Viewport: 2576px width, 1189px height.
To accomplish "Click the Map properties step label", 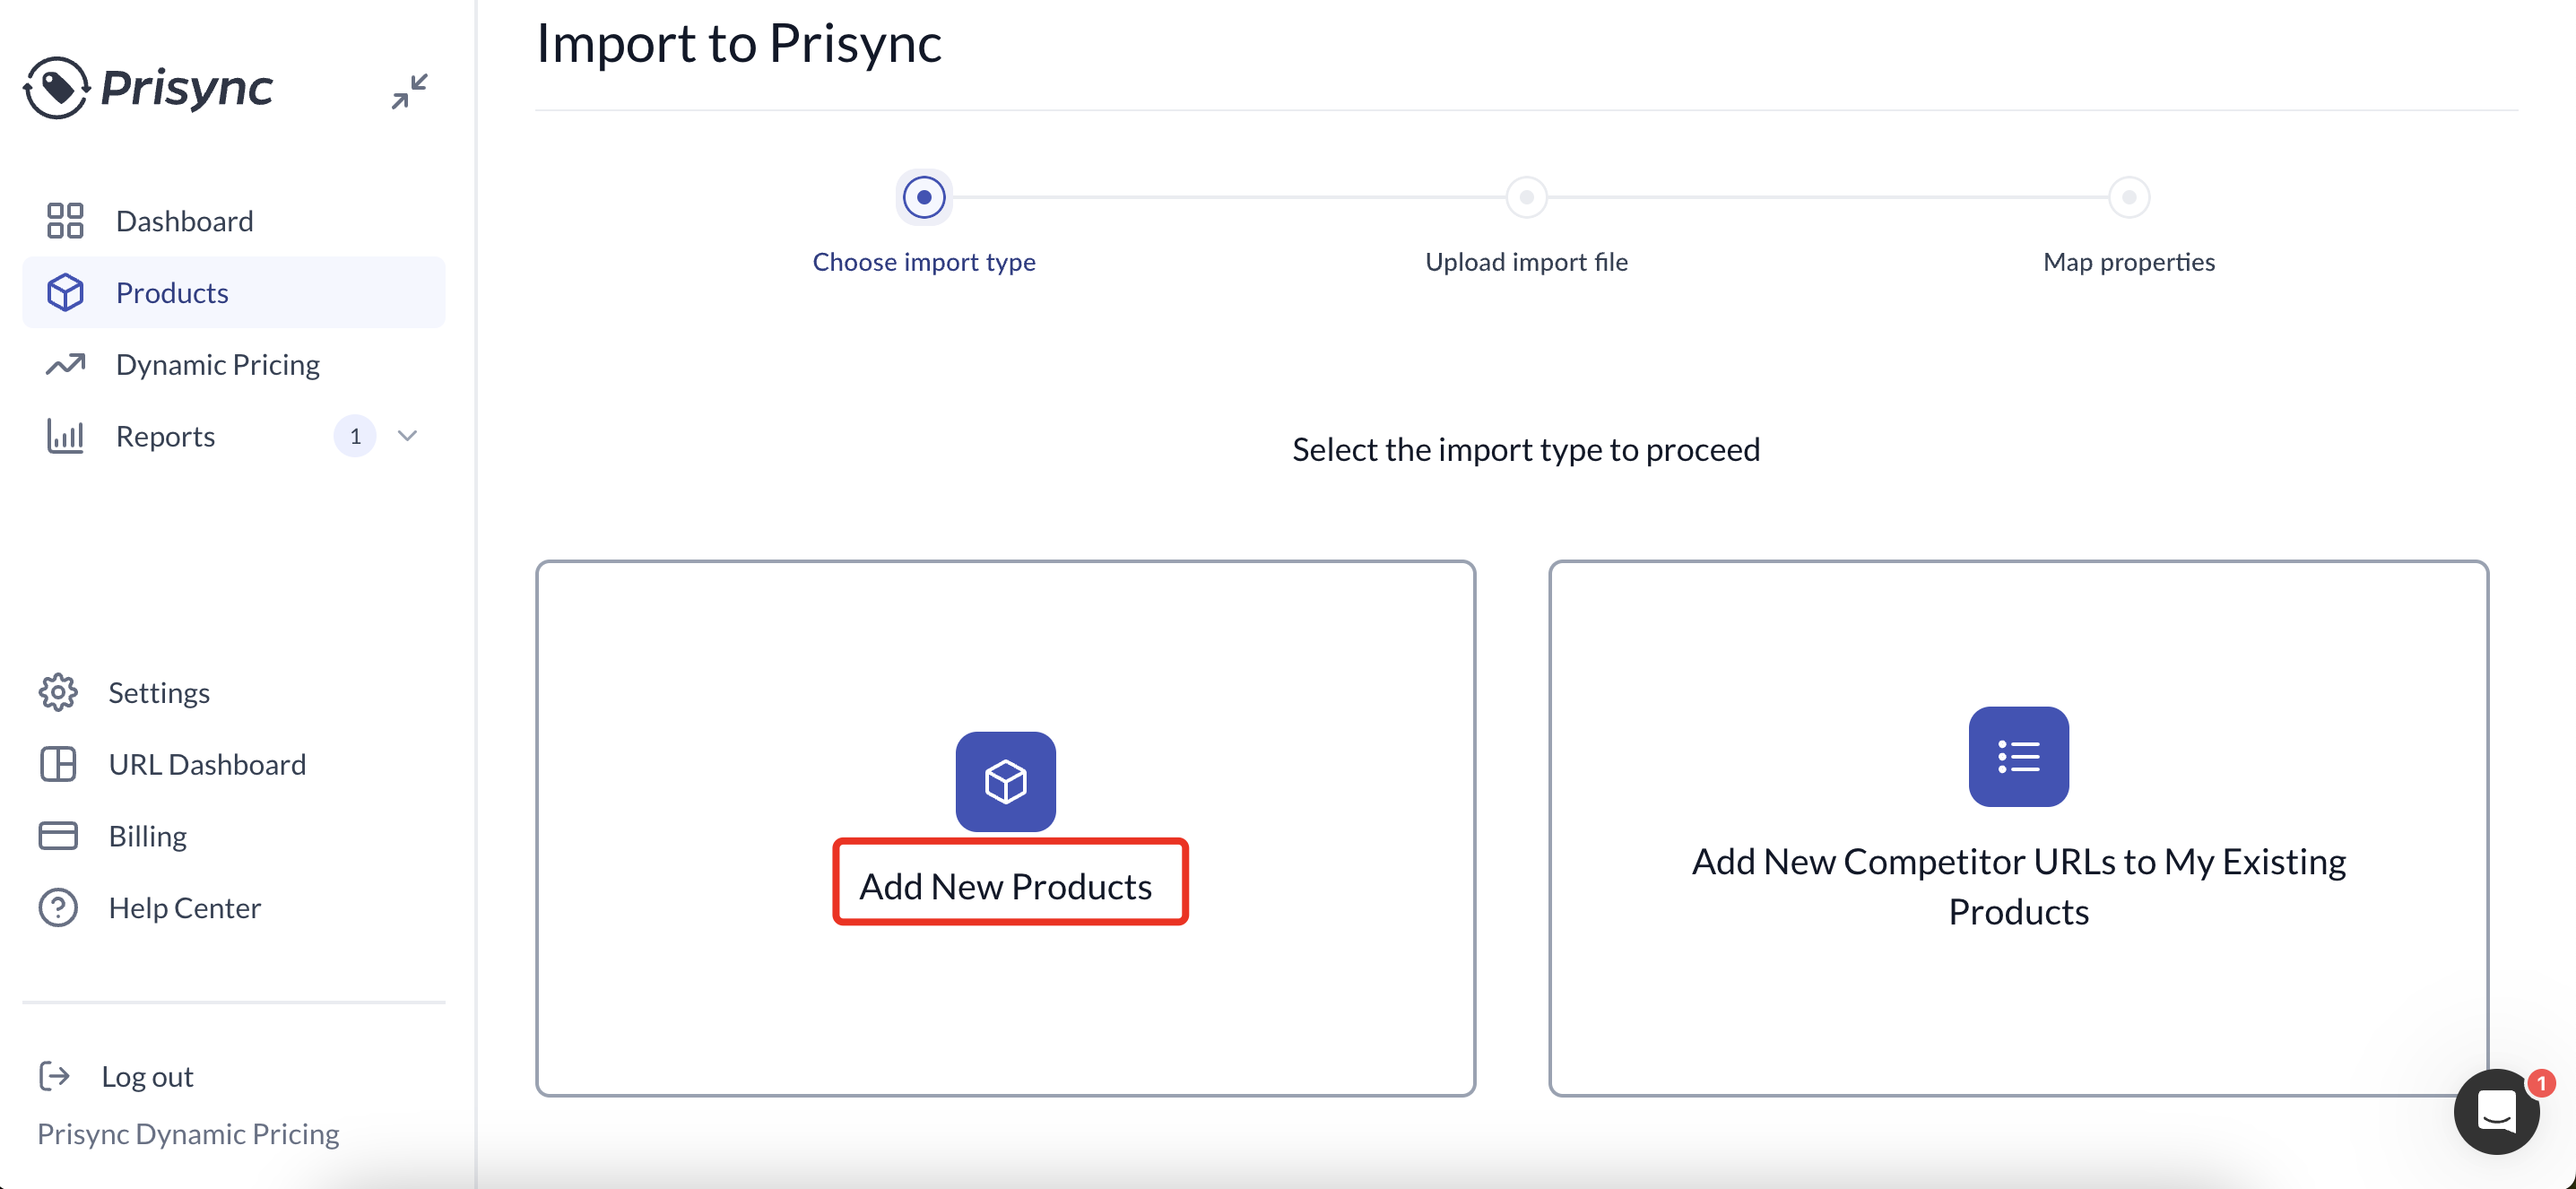I will tap(2129, 262).
